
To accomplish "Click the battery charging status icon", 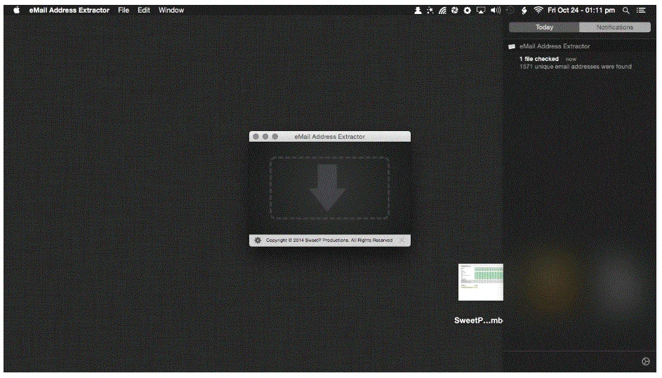I will pos(524,10).
